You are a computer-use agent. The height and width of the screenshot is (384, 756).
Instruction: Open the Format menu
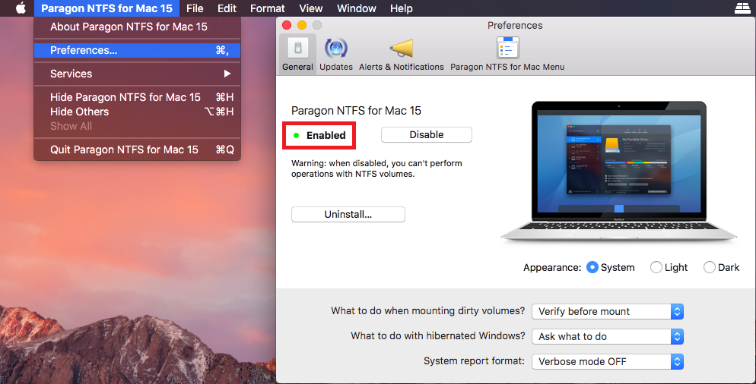coord(267,8)
